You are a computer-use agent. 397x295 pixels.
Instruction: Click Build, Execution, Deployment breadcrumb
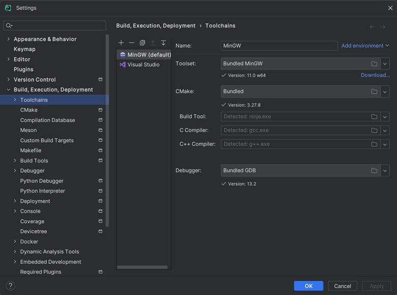pyautogui.click(x=156, y=26)
